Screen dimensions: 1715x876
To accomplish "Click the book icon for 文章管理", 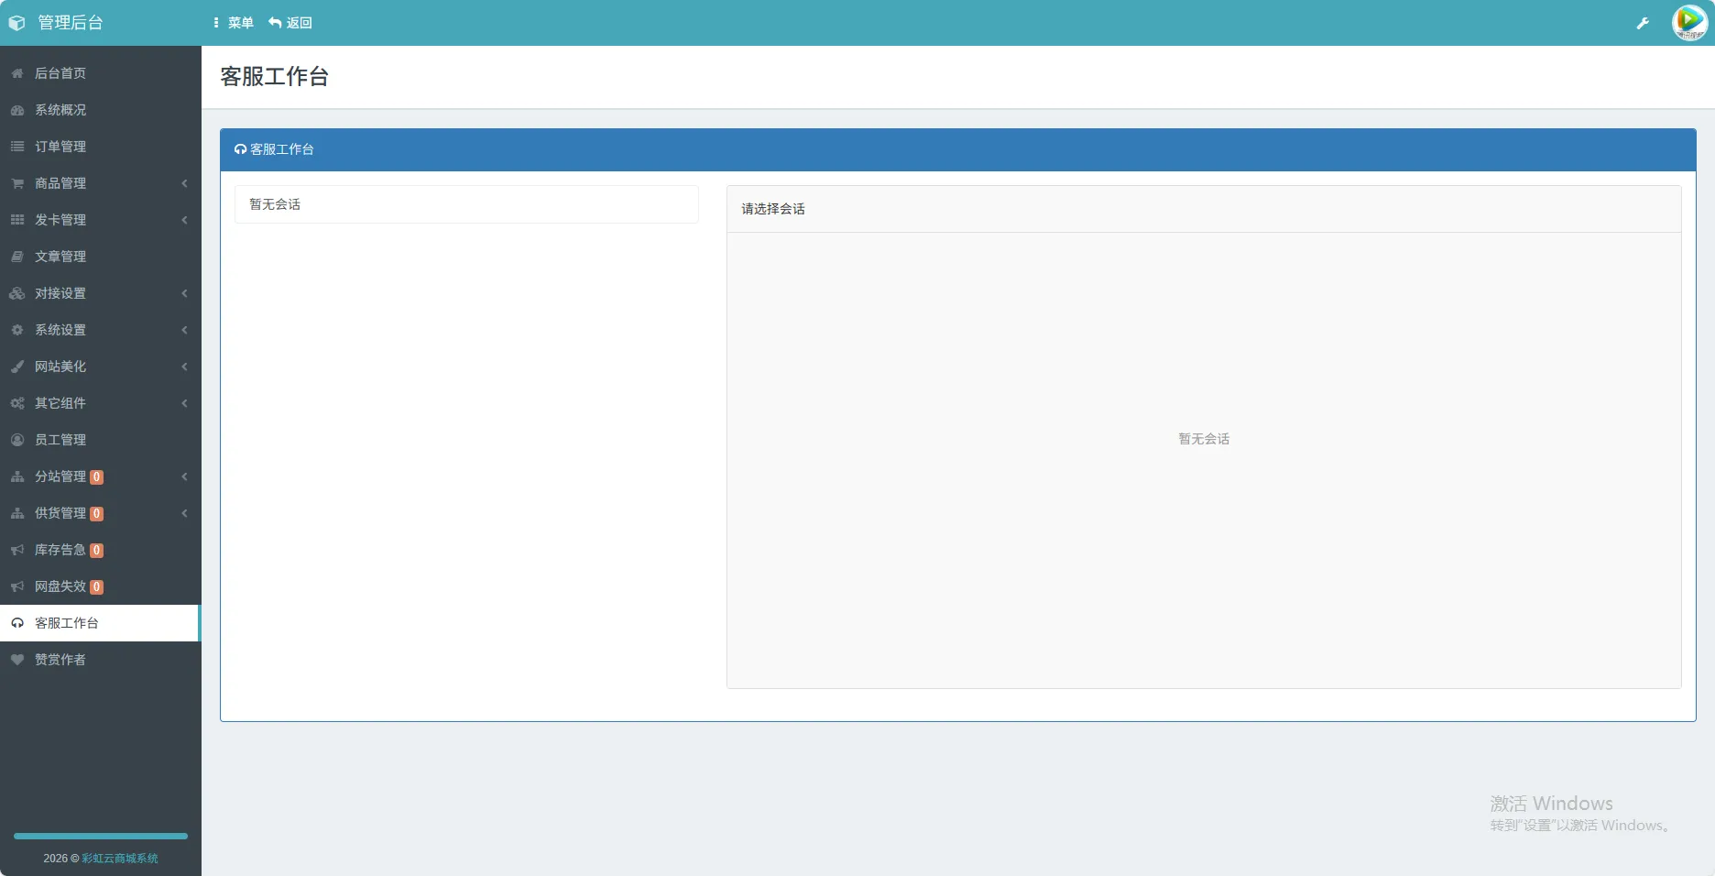I will pyautogui.click(x=17, y=257).
